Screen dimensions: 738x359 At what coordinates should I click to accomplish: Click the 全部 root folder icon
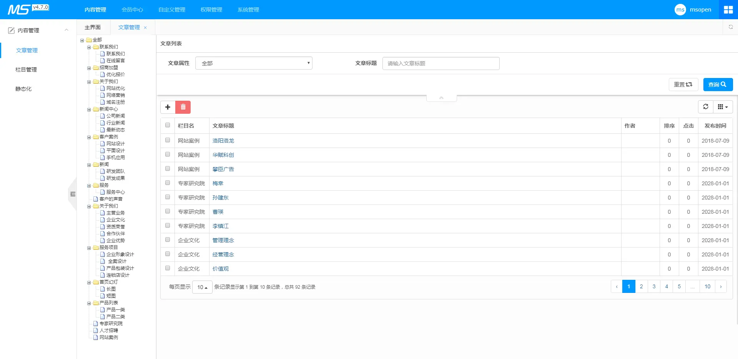pyautogui.click(x=89, y=40)
